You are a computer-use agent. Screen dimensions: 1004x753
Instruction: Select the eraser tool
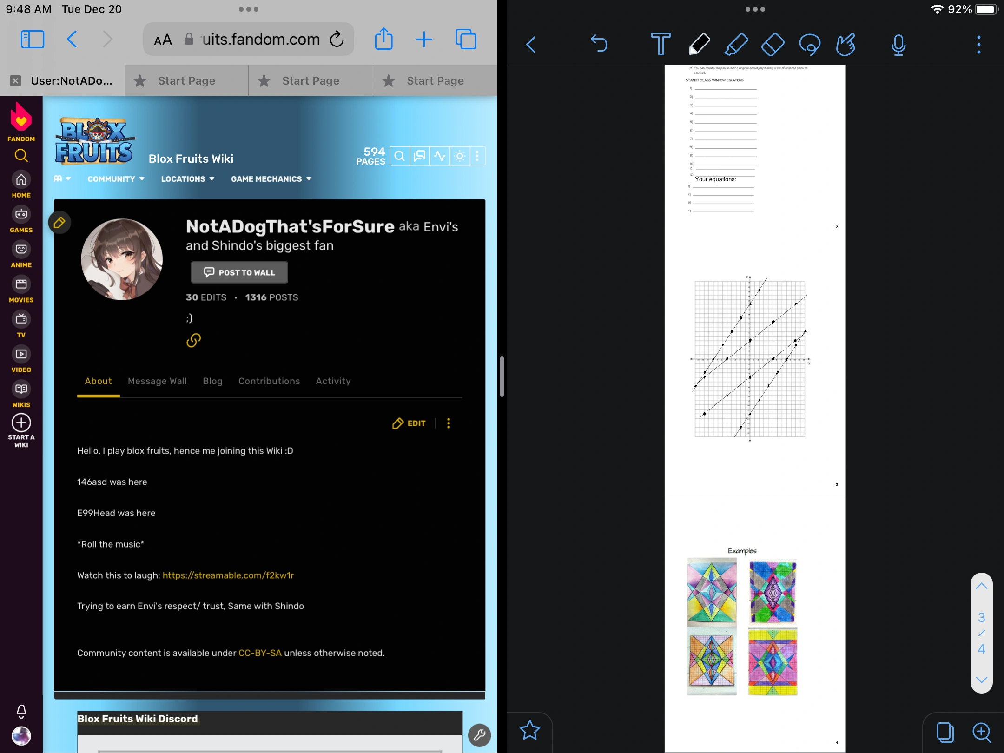coord(773,45)
